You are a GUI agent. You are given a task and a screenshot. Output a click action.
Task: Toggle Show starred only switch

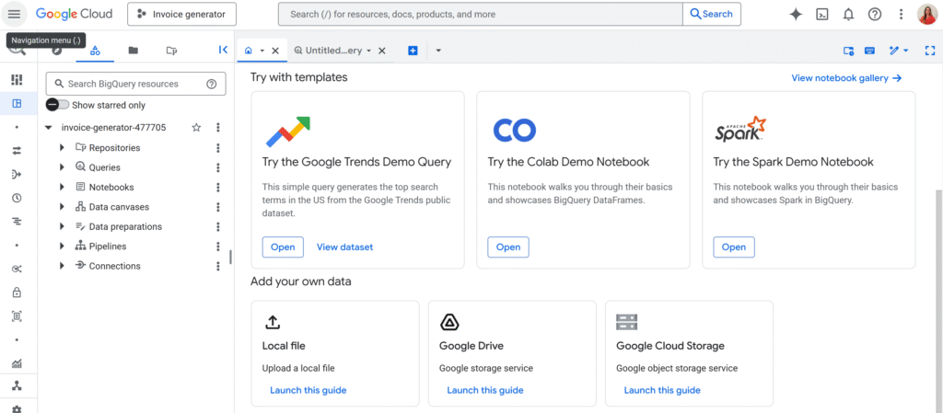pos(57,105)
